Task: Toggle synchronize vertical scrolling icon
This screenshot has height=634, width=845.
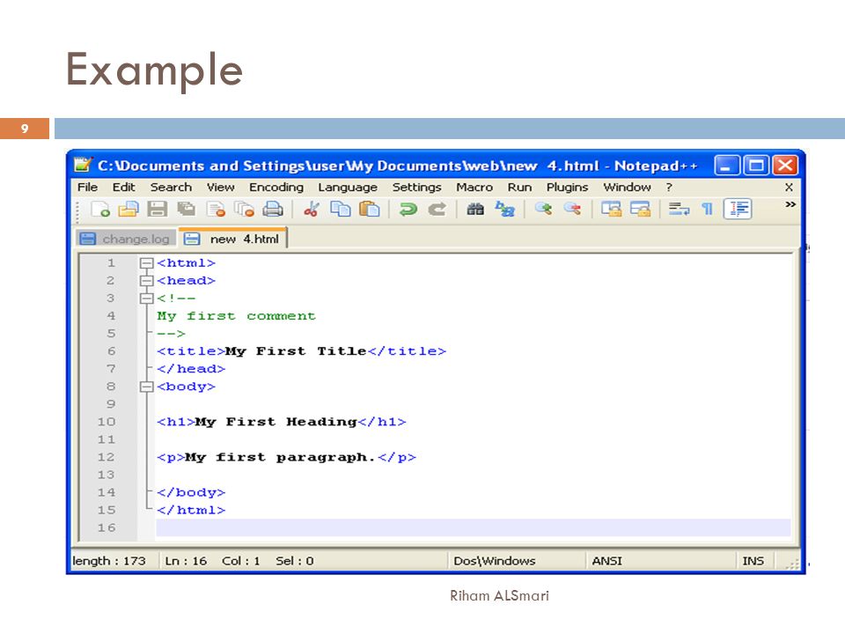Action: tap(611, 210)
